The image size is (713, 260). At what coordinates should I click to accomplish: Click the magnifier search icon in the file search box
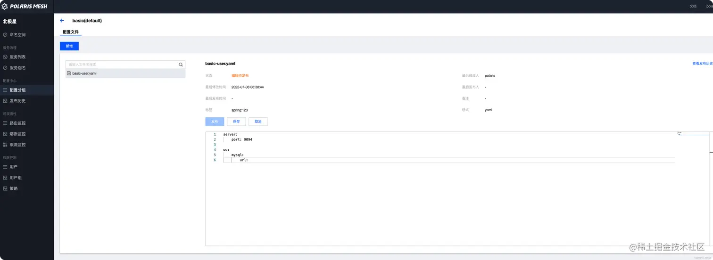180,65
